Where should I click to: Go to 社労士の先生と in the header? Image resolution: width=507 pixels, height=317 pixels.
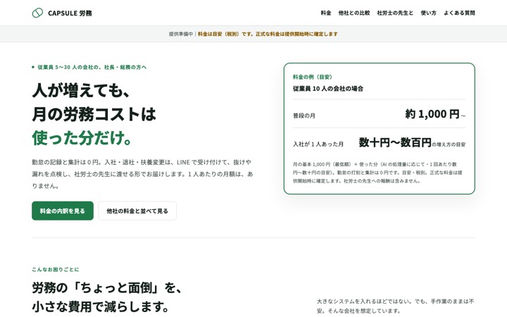(x=395, y=13)
